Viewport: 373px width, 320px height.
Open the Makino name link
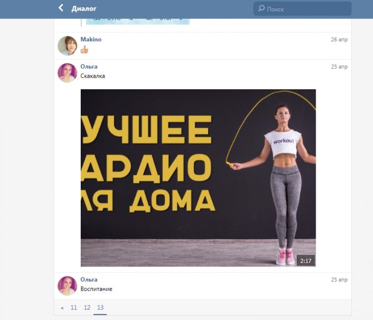(x=91, y=40)
